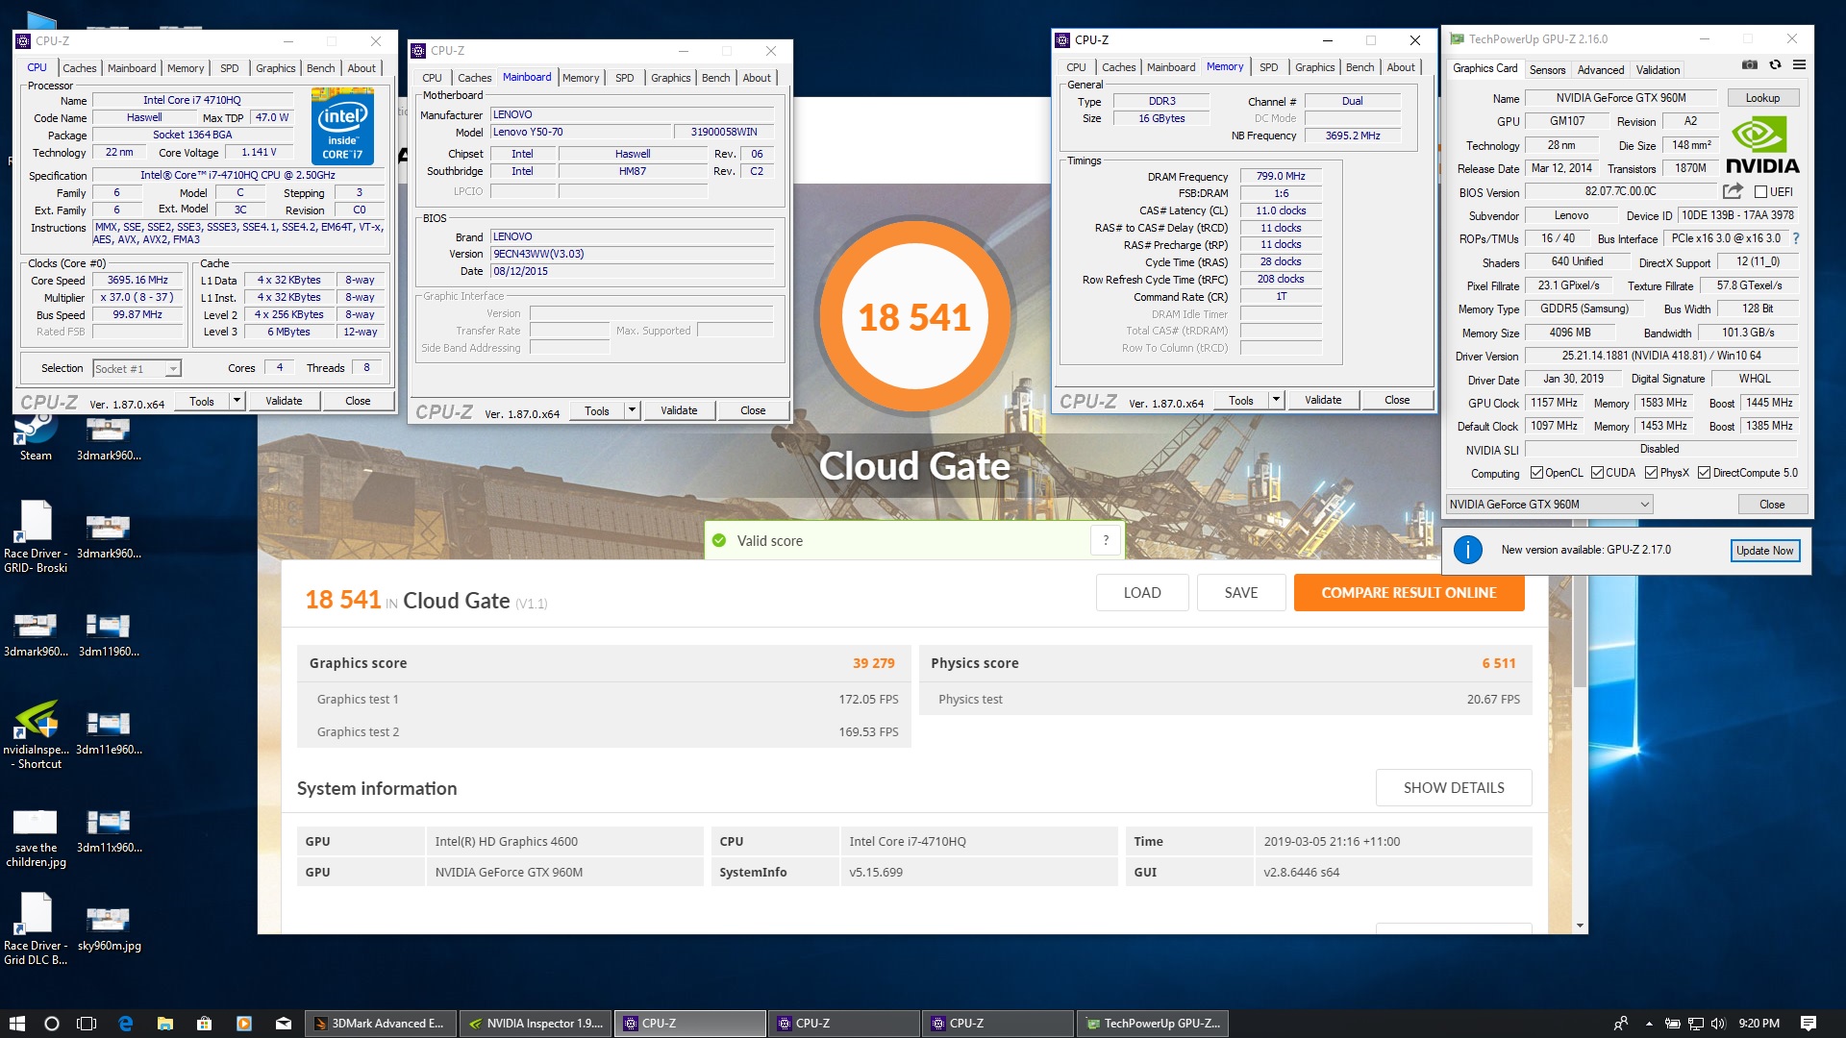
Task: Switch to Caches tab in left CPU-Z
Action: pyautogui.click(x=80, y=68)
